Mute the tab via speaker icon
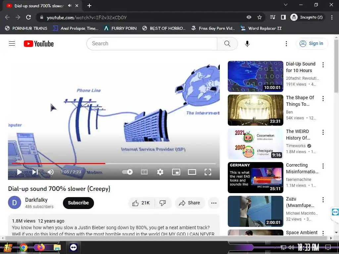The image size is (339, 254). [x=70, y=6]
